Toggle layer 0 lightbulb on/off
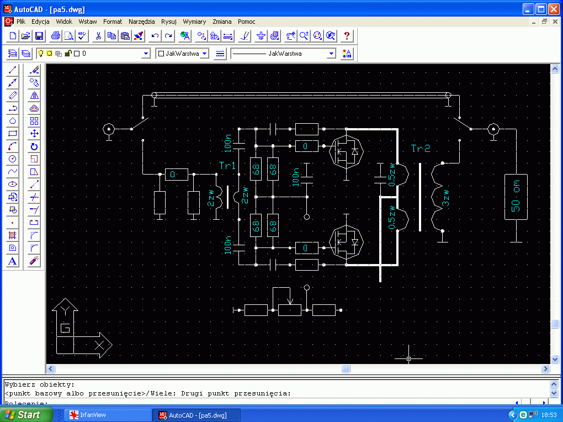Image resolution: width=563 pixels, height=422 pixels. coord(40,54)
